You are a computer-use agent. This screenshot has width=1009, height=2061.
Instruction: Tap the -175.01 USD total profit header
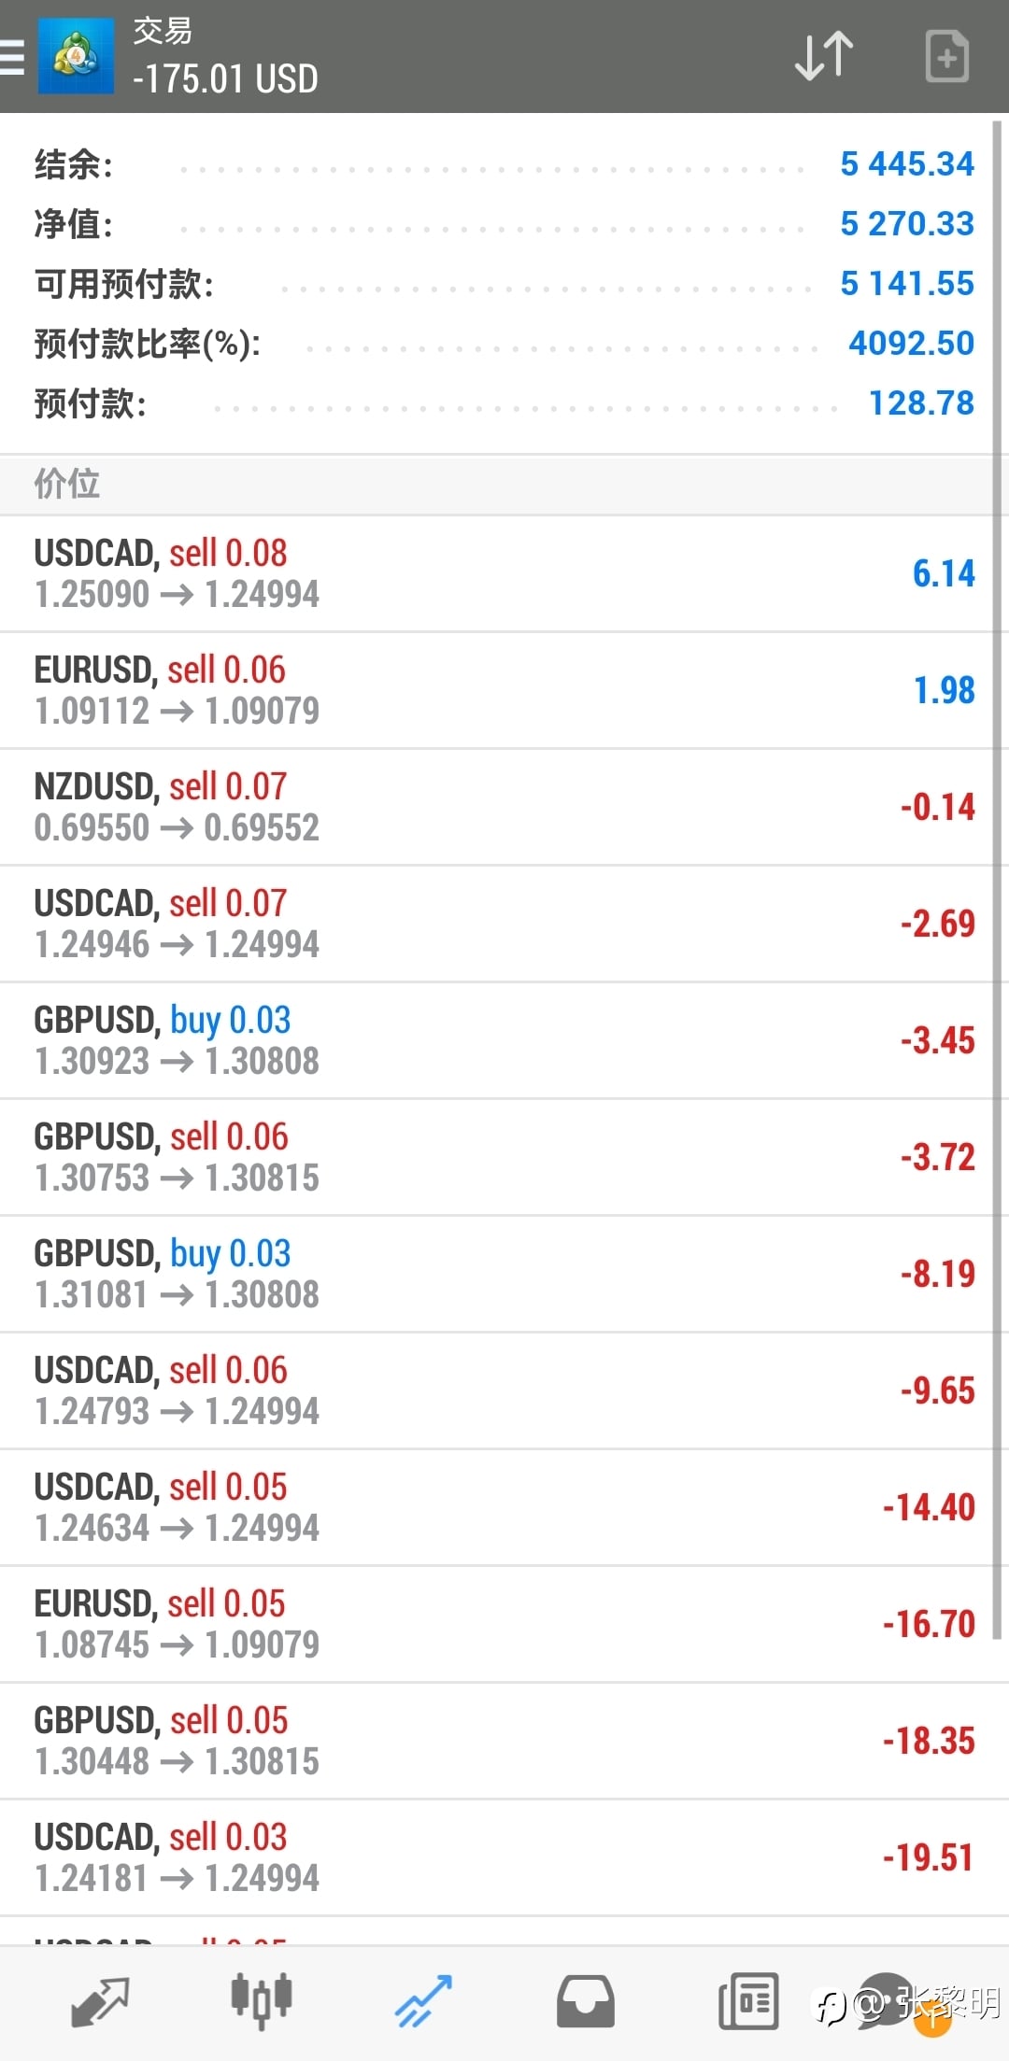225,79
